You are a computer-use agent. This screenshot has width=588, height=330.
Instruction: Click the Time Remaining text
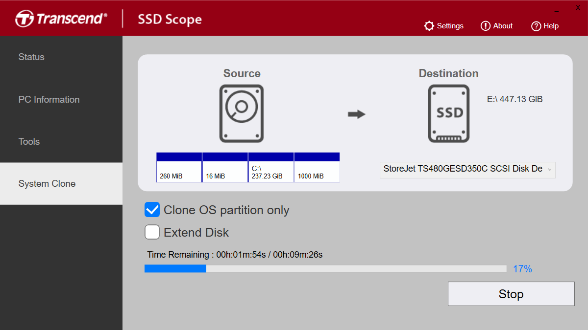[235, 255]
